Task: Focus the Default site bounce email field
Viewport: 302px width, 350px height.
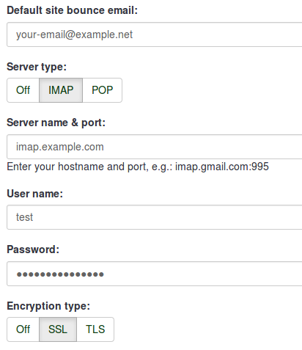Action: pyautogui.click(x=155, y=34)
